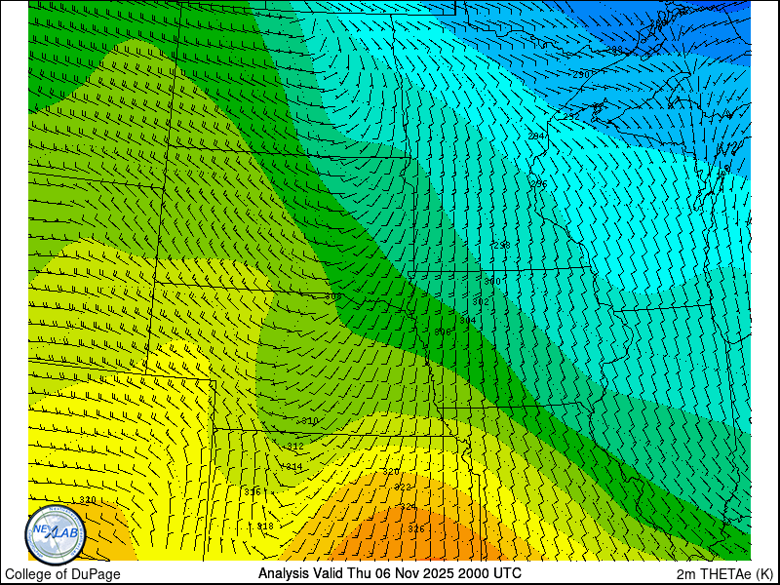Image resolution: width=780 pixels, height=585 pixels.
Task: Click the 304 contour label
Action: click(x=467, y=321)
